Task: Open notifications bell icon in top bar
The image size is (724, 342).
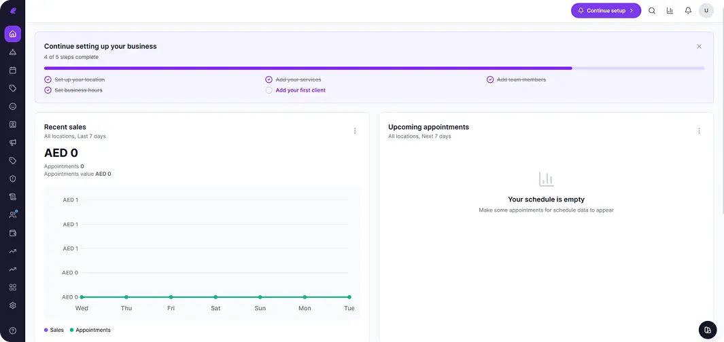Action: [x=688, y=11]
